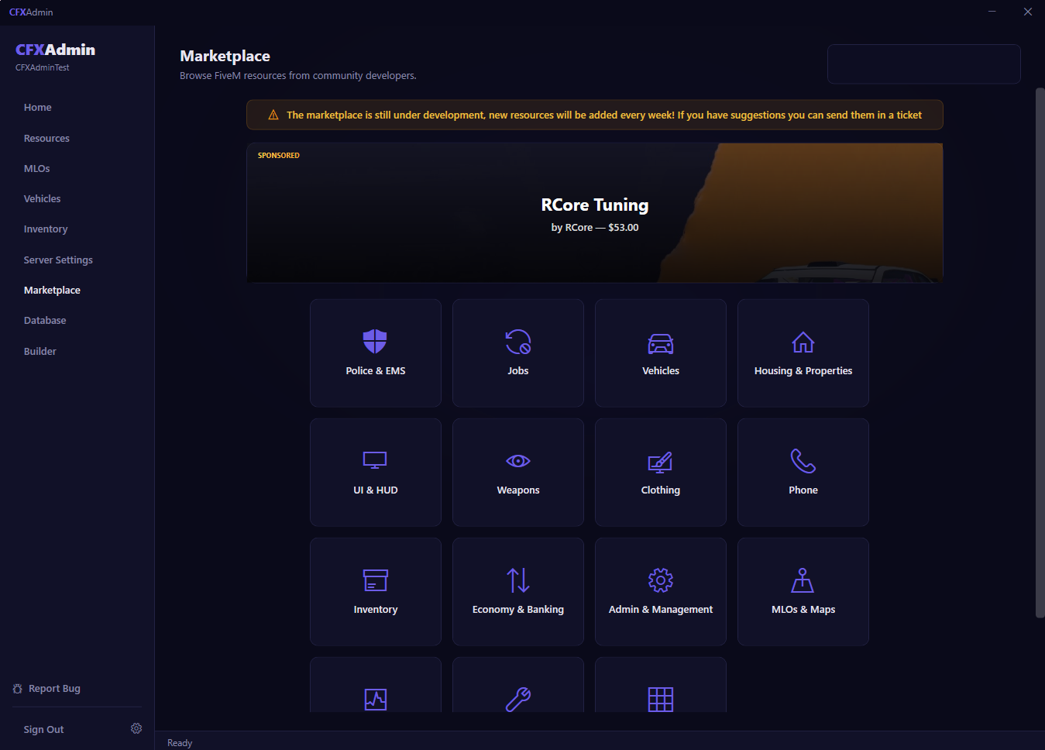The width and height of the screenshot is (1045, 750).
Task: Open Admin & Management gear icon
Action: coord(661,580)
